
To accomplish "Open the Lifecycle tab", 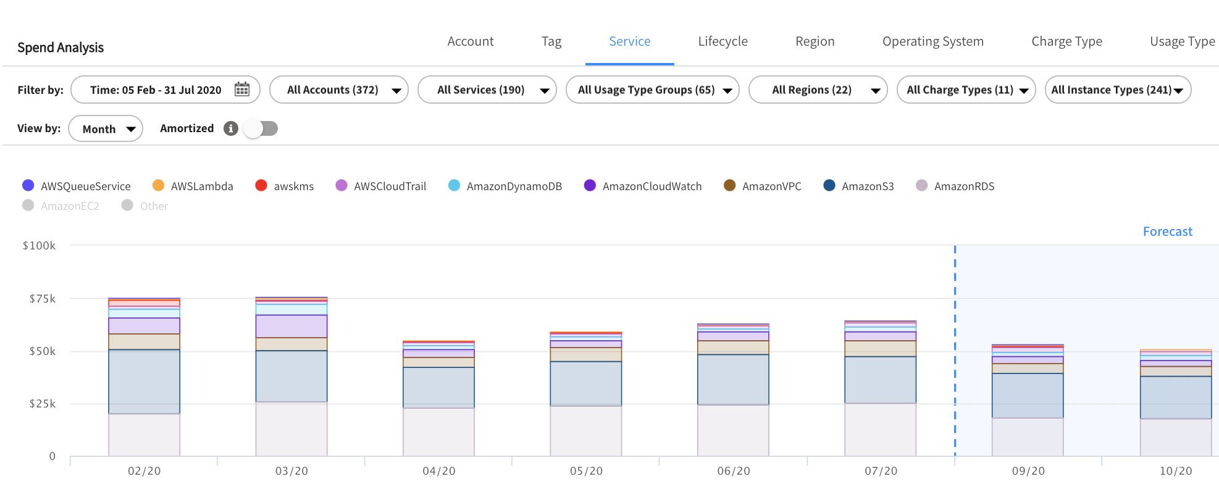I will click(x=723, y=41).
